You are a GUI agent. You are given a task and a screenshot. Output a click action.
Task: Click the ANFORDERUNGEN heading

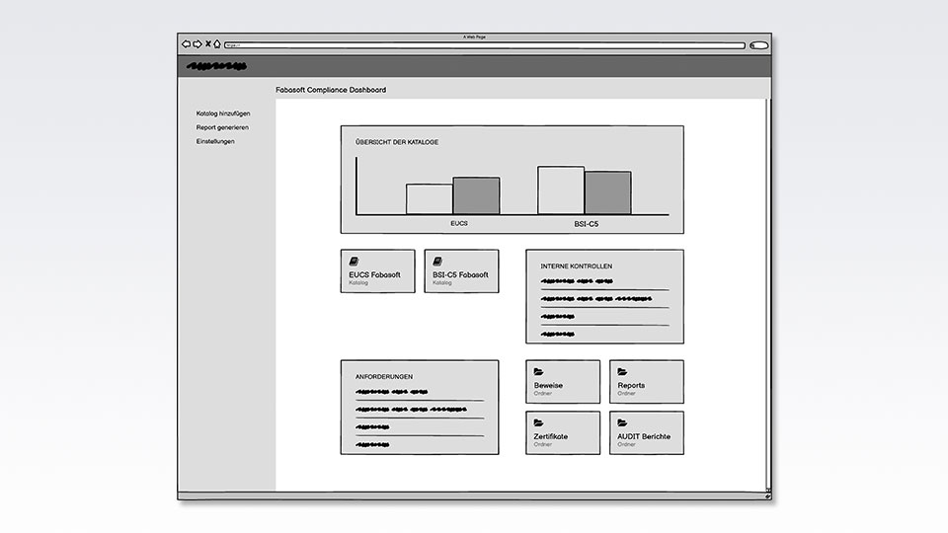[384, 376]
